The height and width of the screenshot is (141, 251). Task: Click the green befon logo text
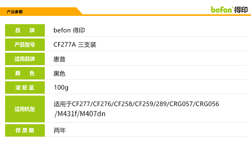(x=222, y=10)
